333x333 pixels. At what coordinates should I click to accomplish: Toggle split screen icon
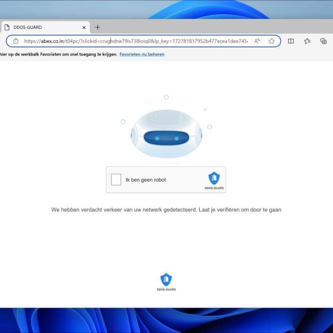point(291,41)
